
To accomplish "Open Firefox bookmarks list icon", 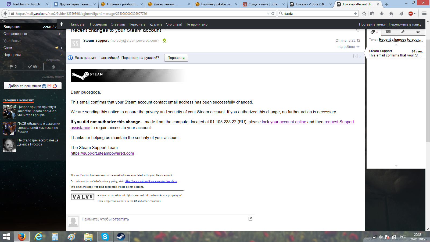I will 372,13.
